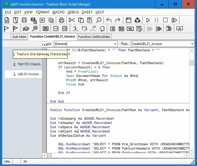The height and width of the screenshot is (166, 197).
Task: Stop the macro with square button
Action: [165, 20]
